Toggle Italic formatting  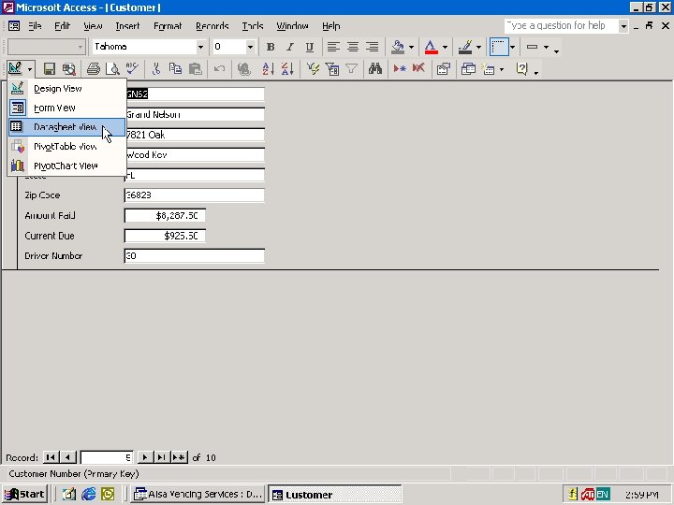(x=289, y=47)
